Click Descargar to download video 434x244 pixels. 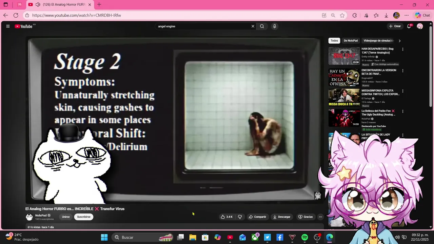tap(282, 217)
